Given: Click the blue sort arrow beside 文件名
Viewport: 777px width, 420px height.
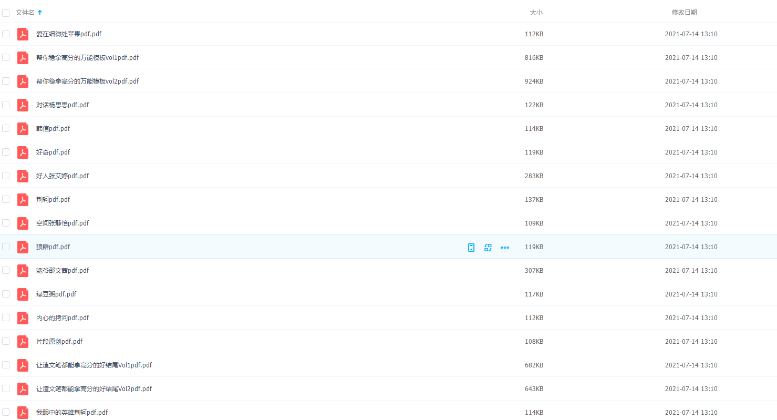Looking at the screenshot, I should coord(40,12).
